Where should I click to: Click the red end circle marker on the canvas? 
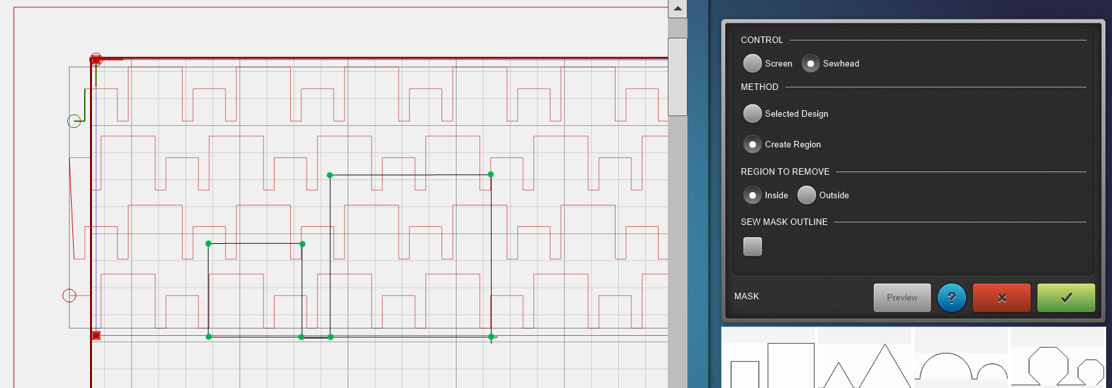coord(69,295)
